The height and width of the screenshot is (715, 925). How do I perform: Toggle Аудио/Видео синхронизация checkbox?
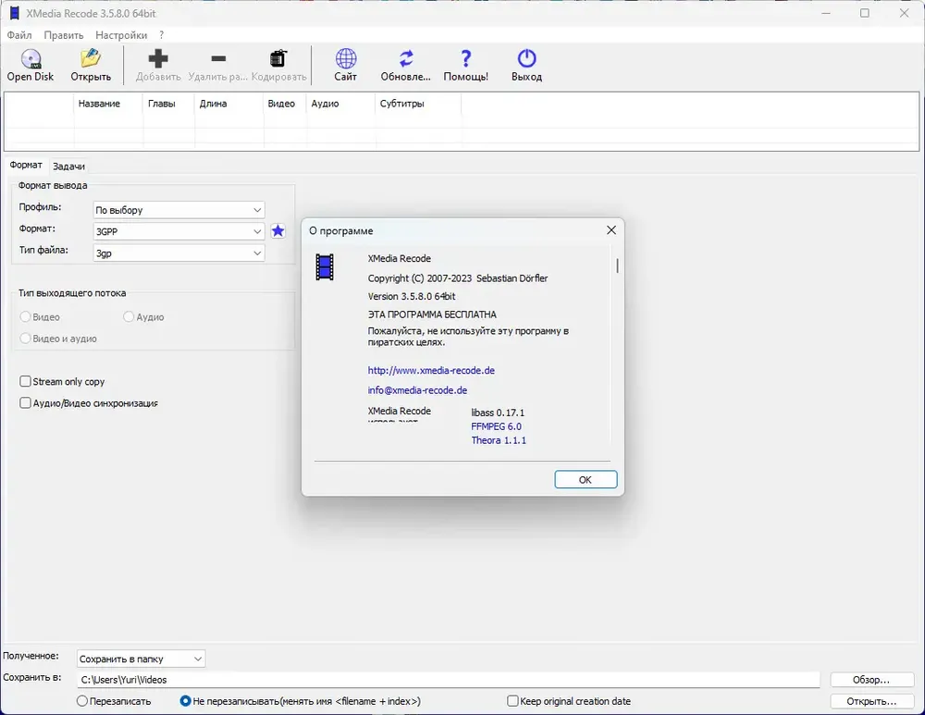(25, 403)
